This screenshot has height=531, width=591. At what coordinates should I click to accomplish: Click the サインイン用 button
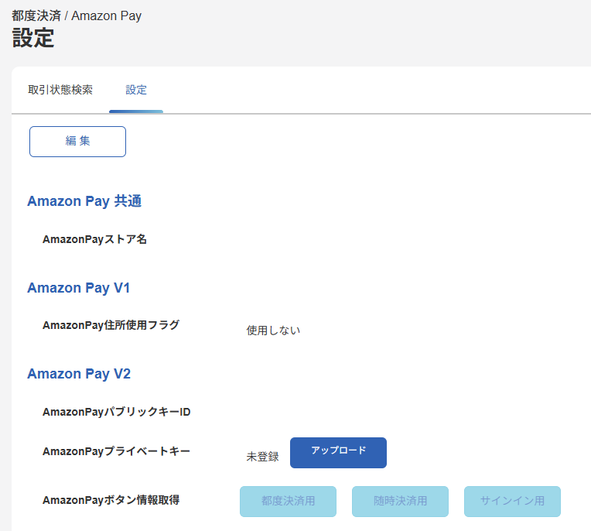(x=512, y=501)
